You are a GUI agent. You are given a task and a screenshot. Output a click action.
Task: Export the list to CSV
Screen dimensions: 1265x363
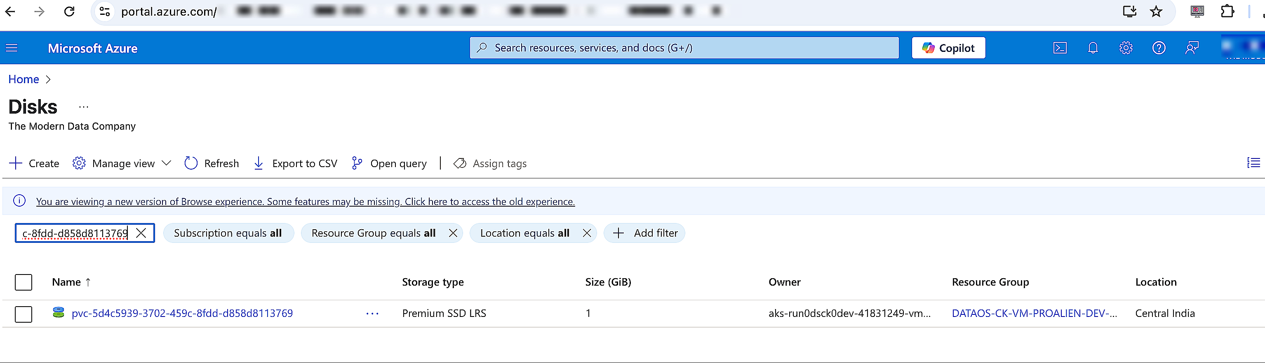click(295, 164)
